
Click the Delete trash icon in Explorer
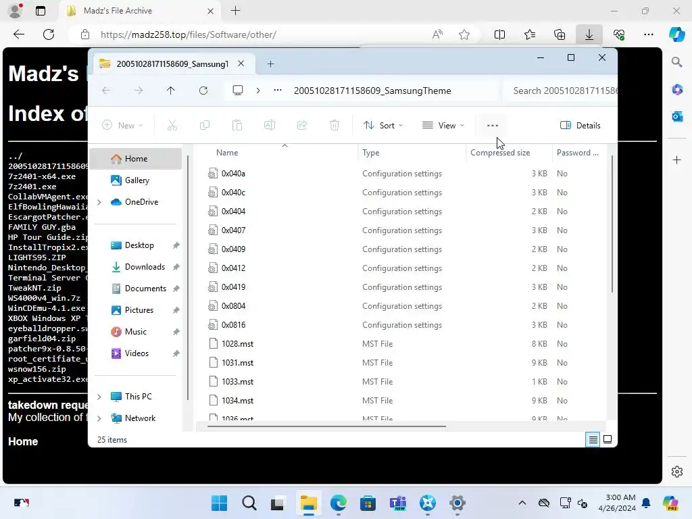pos(335,125)
